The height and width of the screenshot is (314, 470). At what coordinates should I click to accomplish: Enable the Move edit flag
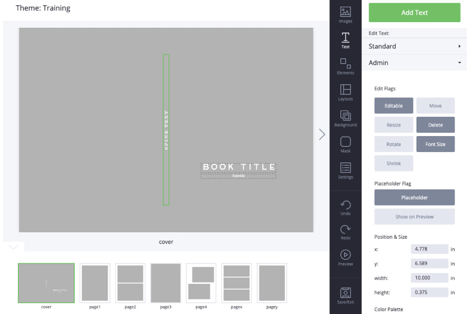coord(435,105)
